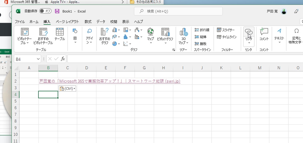
Task: Insert a Line sparkline (折れ線)
Action: click(202, 30)
